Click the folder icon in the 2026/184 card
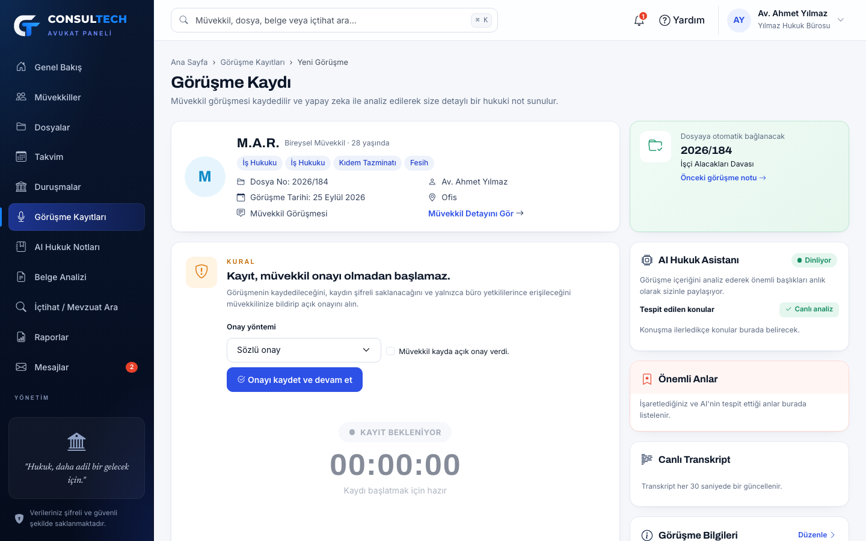 pyautogui.click(x=656, y=146)
